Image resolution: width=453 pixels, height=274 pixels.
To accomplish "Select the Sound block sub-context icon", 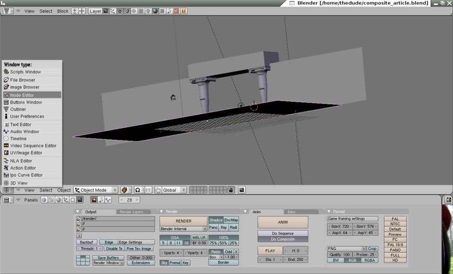I will tap(108, 200).
